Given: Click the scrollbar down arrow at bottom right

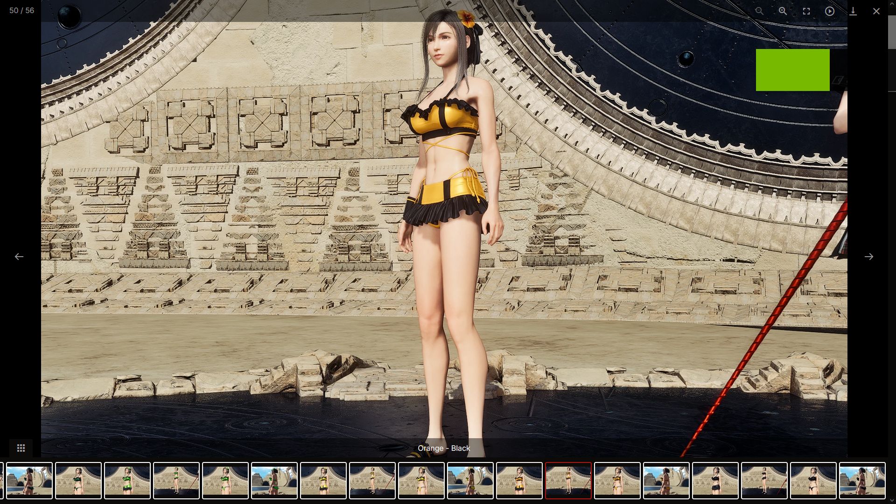Looking at the screenshot, I should [x=892, y=500].
